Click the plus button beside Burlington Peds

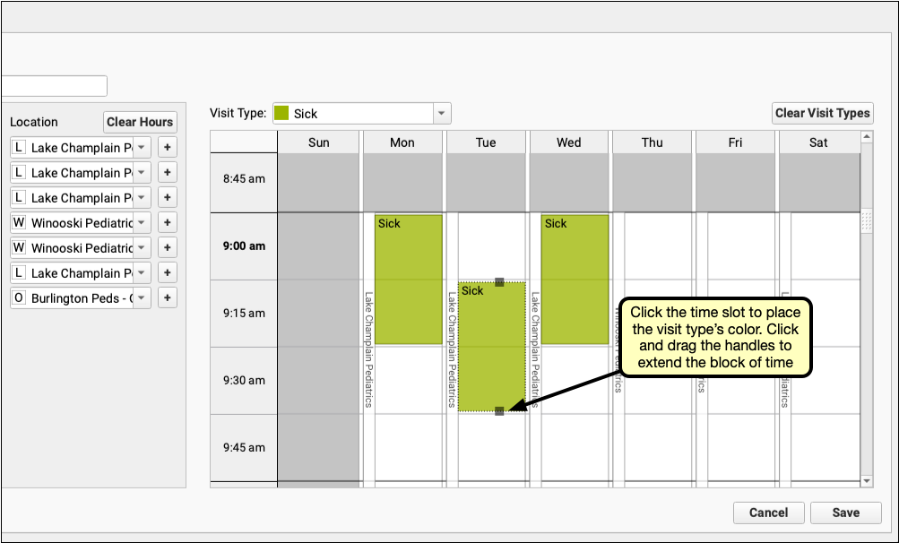point(168,298)
